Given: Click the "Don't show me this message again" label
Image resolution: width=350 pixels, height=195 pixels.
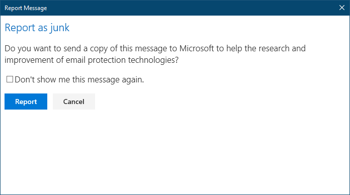Looking at the screenshot, I should coord(79,79).
